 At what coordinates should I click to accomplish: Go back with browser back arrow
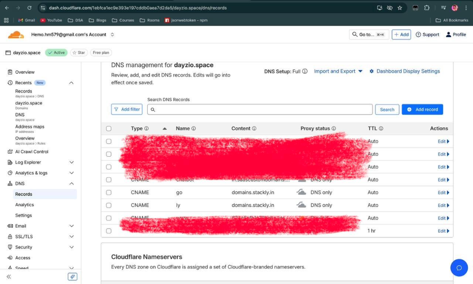[7, 8]
